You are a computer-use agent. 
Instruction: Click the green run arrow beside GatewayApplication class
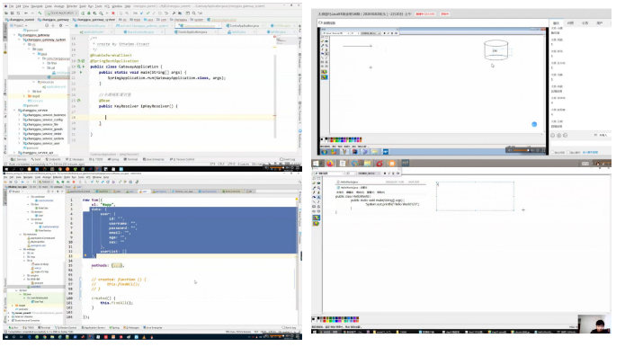click(x=84, y=67)
